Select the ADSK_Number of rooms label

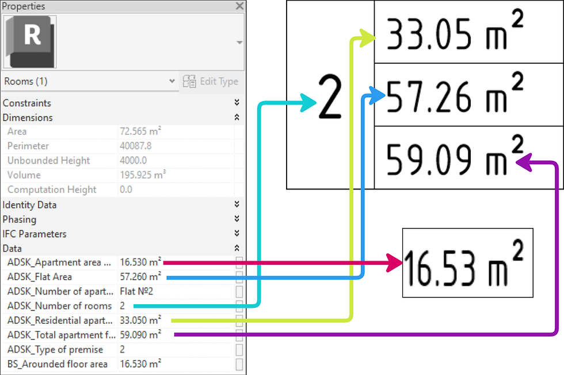(x=59, y=306)
